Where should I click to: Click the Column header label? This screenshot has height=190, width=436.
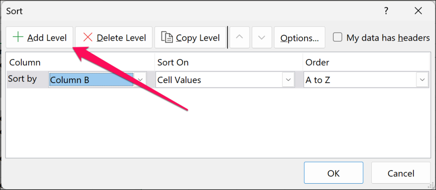25,62
